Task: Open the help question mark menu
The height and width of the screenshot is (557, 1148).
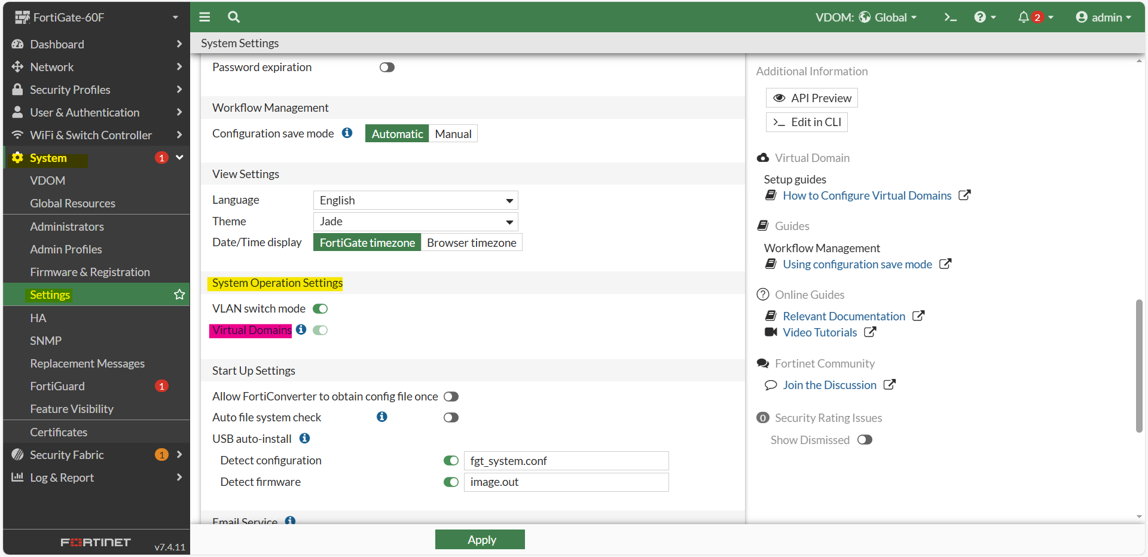Action: [984, 17]
